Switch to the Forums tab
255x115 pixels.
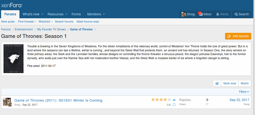click(x=10, y=14)
